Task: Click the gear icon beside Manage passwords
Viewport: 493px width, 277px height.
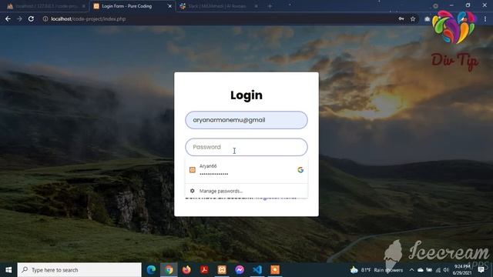Action: point(192,191)
